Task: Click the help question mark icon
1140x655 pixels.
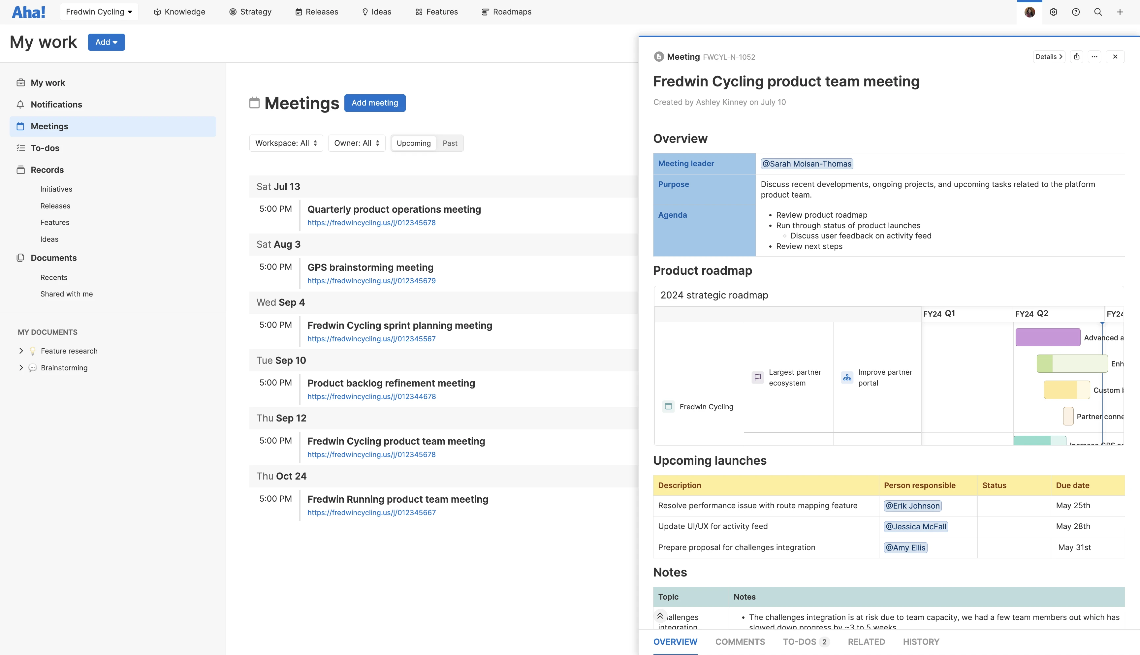Action: [x=1076, y=12]
